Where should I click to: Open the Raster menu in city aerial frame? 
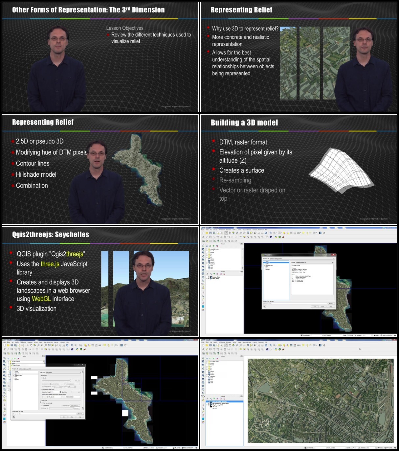coord(239,342)
